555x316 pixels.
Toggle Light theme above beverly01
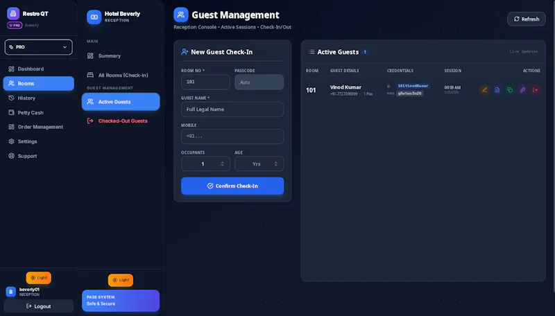coord(39,278)
